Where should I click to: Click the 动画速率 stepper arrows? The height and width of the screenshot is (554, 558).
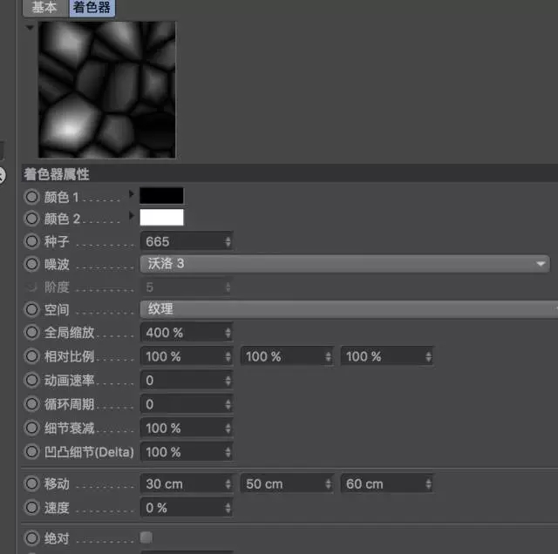228,381
